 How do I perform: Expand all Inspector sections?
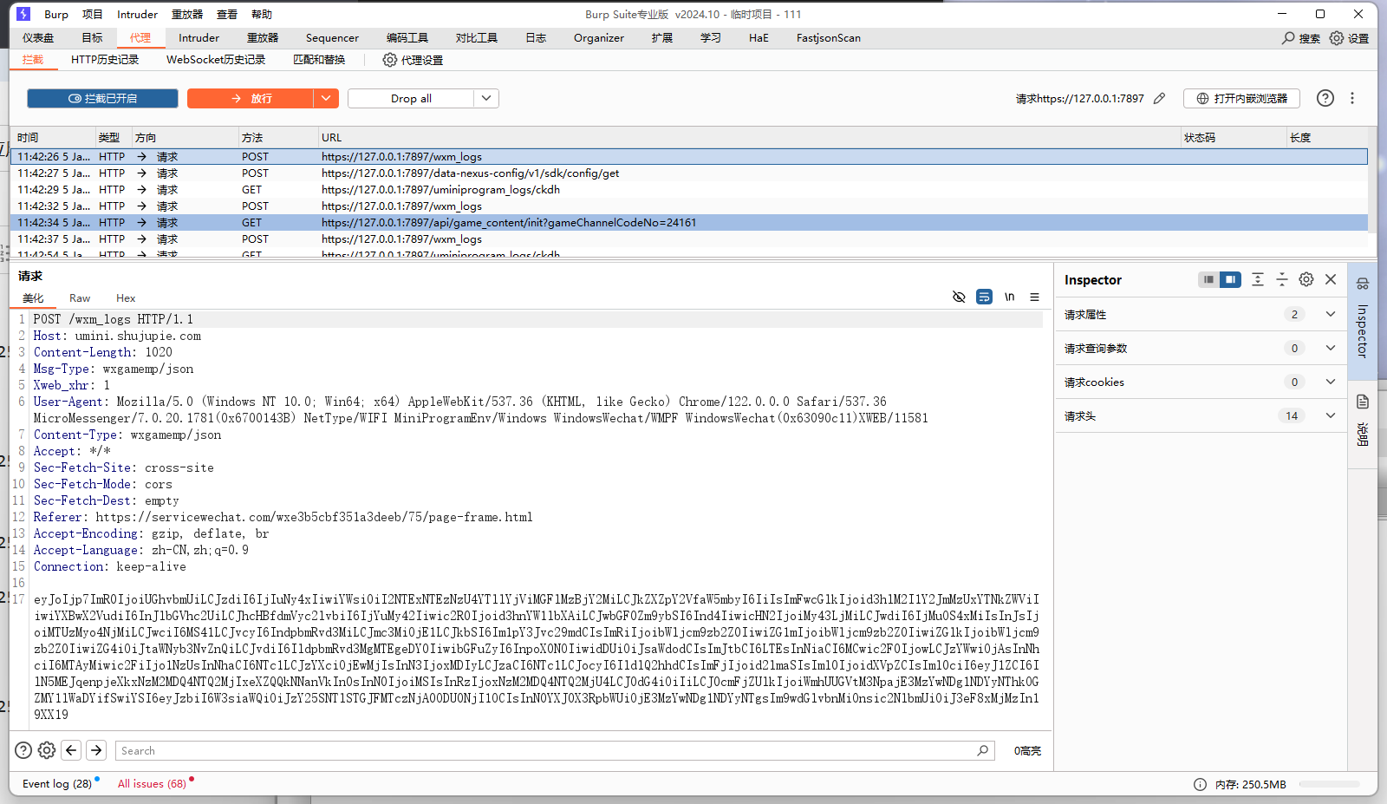click(x=1258, y=279)
